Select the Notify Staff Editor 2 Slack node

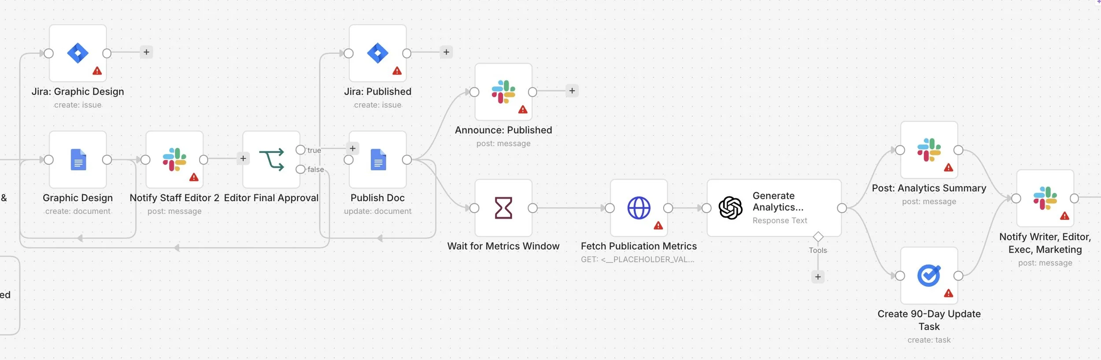(174, 159)
